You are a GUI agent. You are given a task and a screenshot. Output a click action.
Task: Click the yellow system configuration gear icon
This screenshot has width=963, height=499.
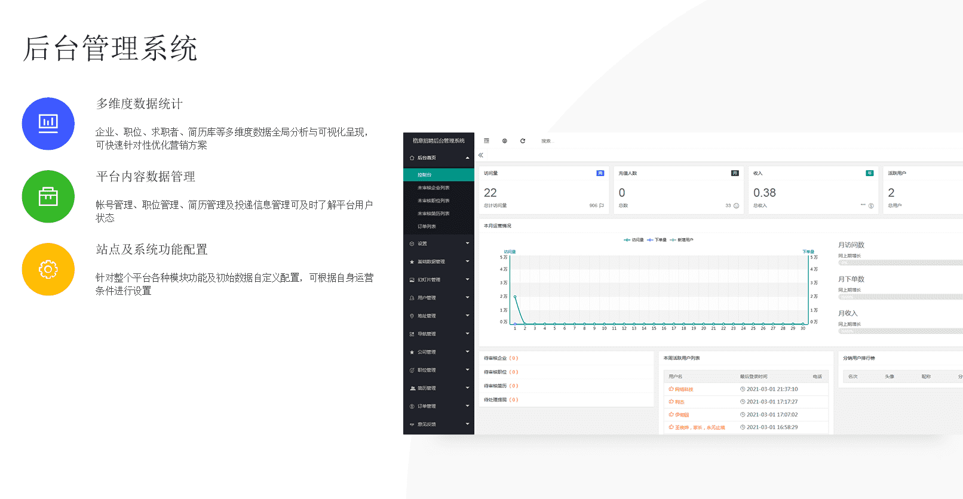48,269
